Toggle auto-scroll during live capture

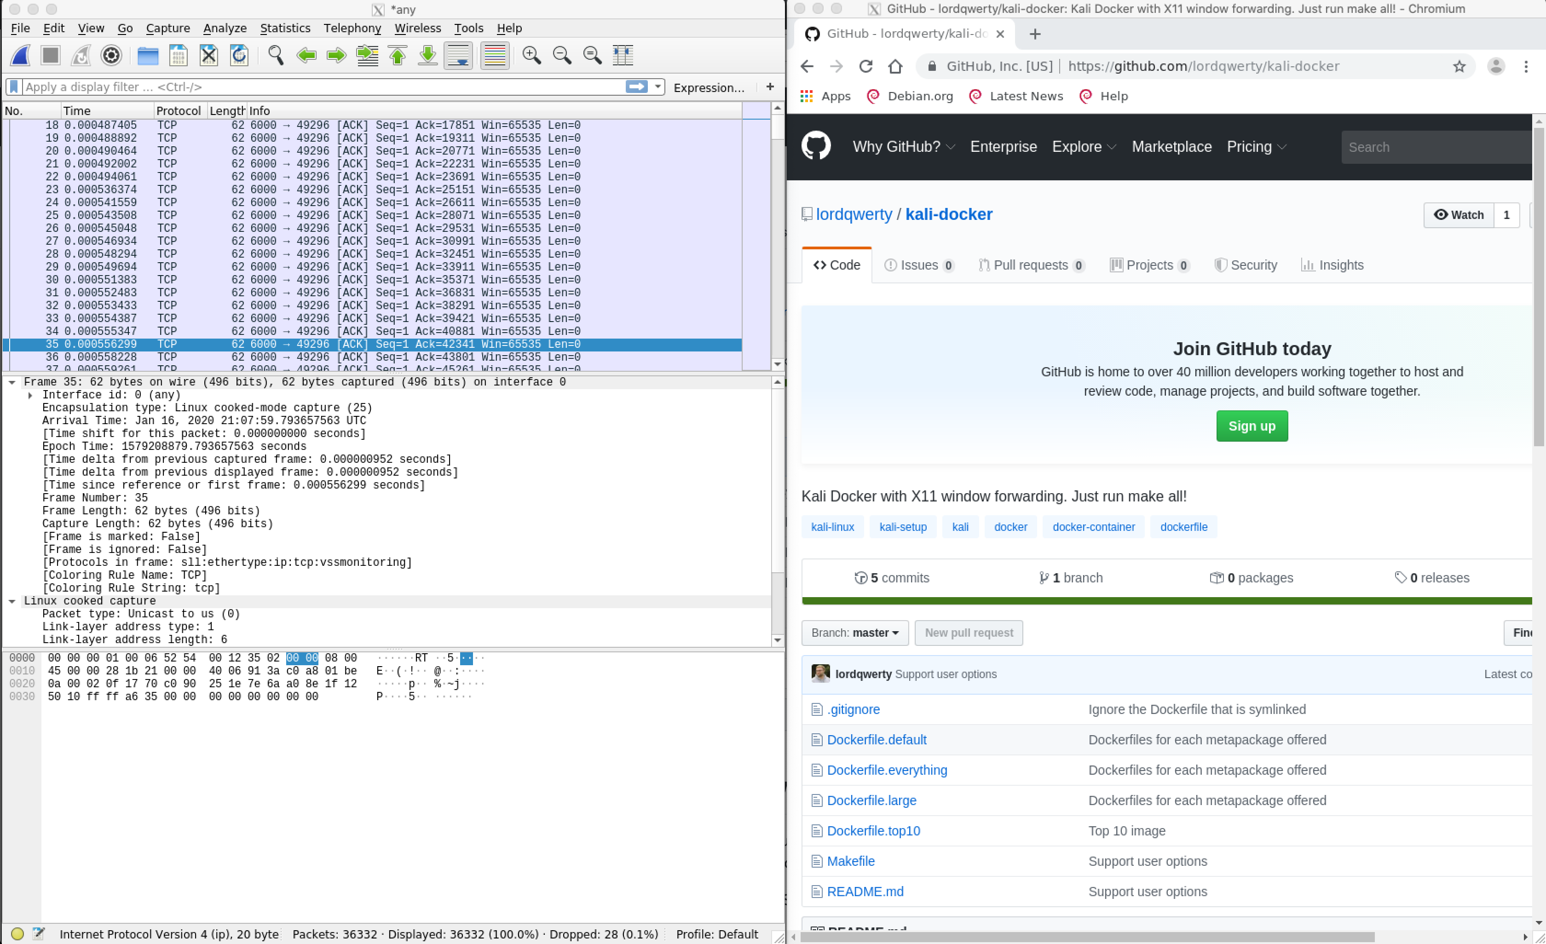pyautogui.click(x=458, y=56)
